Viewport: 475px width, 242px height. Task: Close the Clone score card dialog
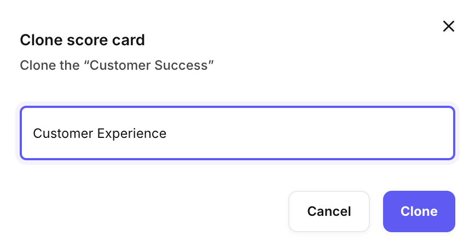449,26
